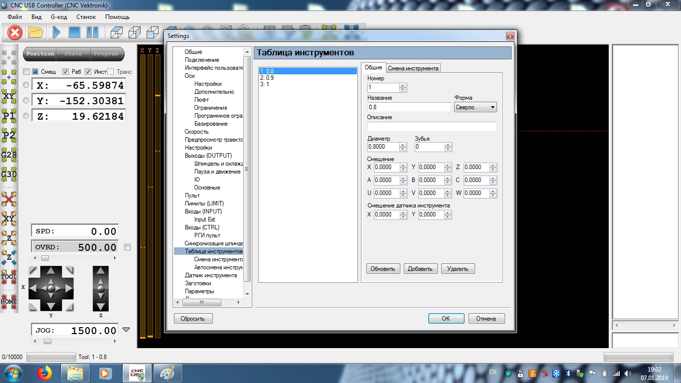
Task: Click the Сбросить button
Action: [x=193, y=319]
